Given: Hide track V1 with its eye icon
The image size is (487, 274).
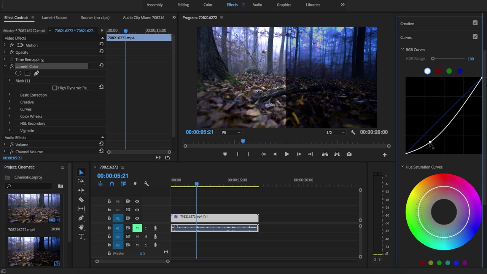Looking at the screenshot, I should (x=137, y=218).
